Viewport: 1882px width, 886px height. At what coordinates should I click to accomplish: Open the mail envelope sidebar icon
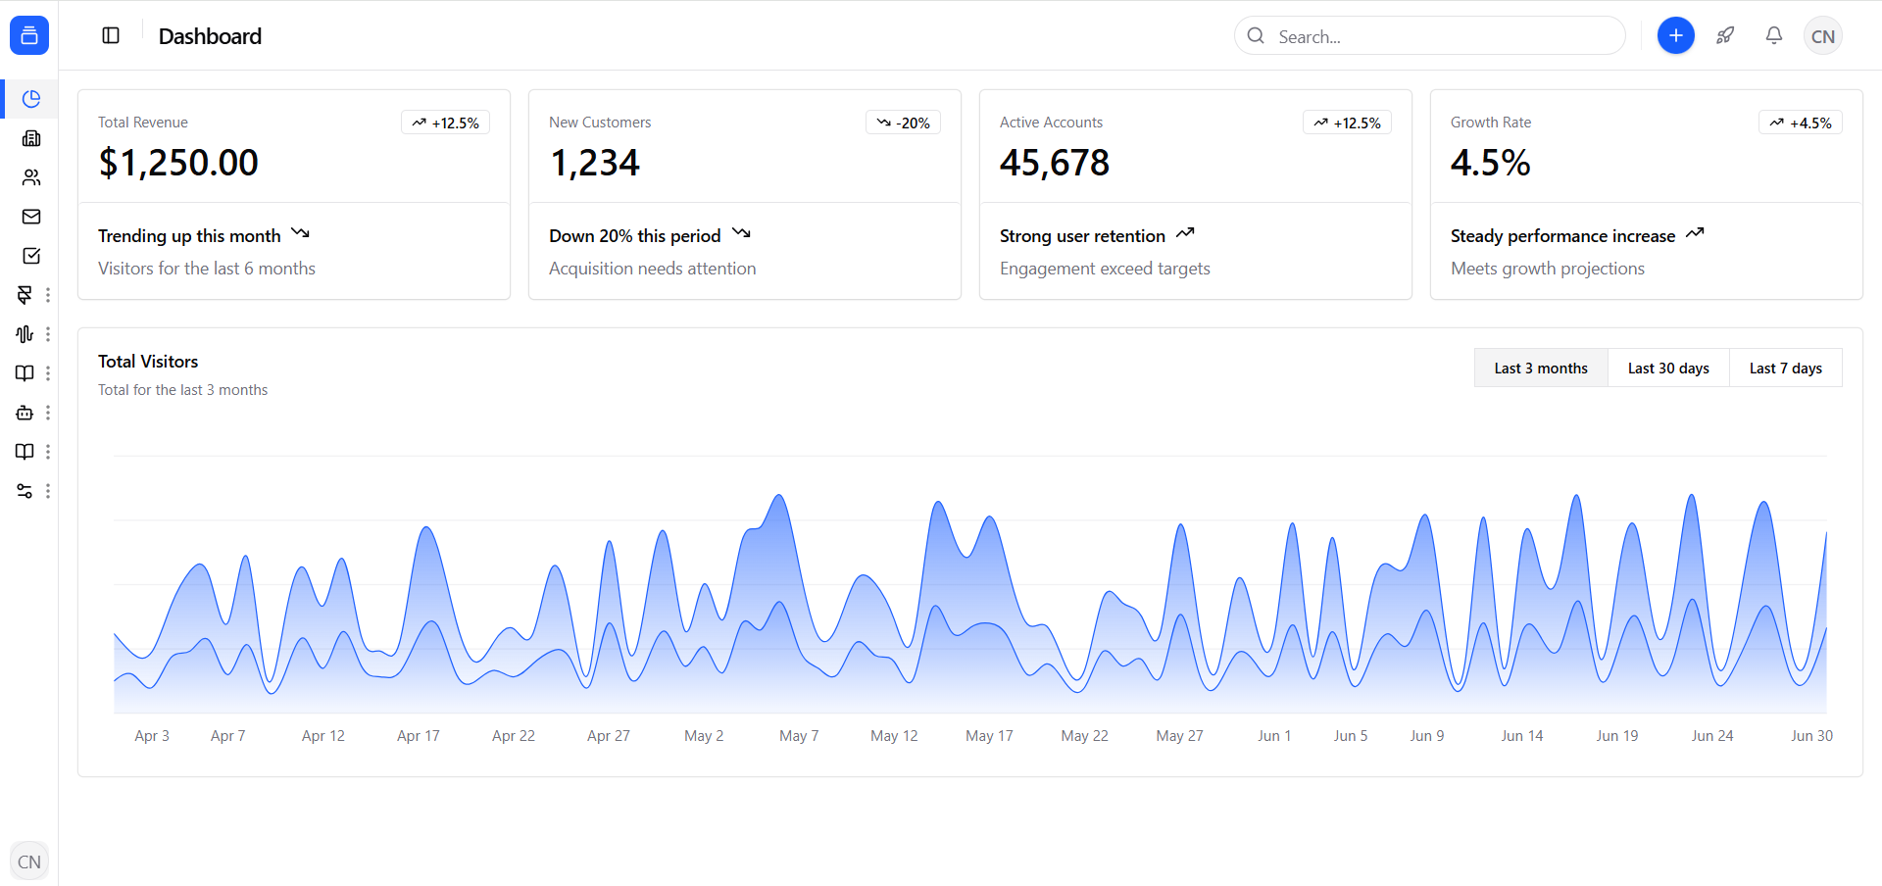[31, 217]
